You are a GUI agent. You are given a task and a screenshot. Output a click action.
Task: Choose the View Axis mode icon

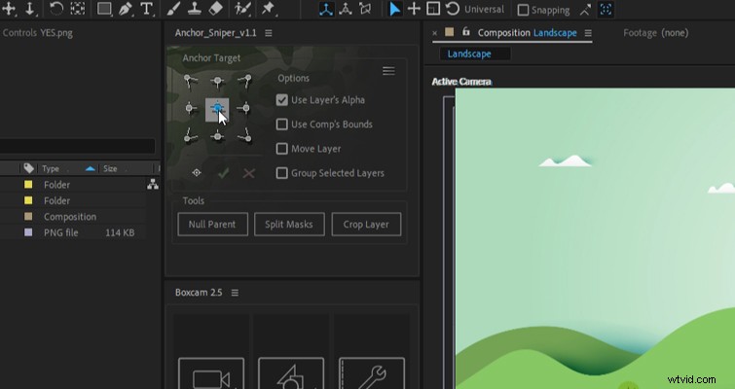tap(365, 9)
